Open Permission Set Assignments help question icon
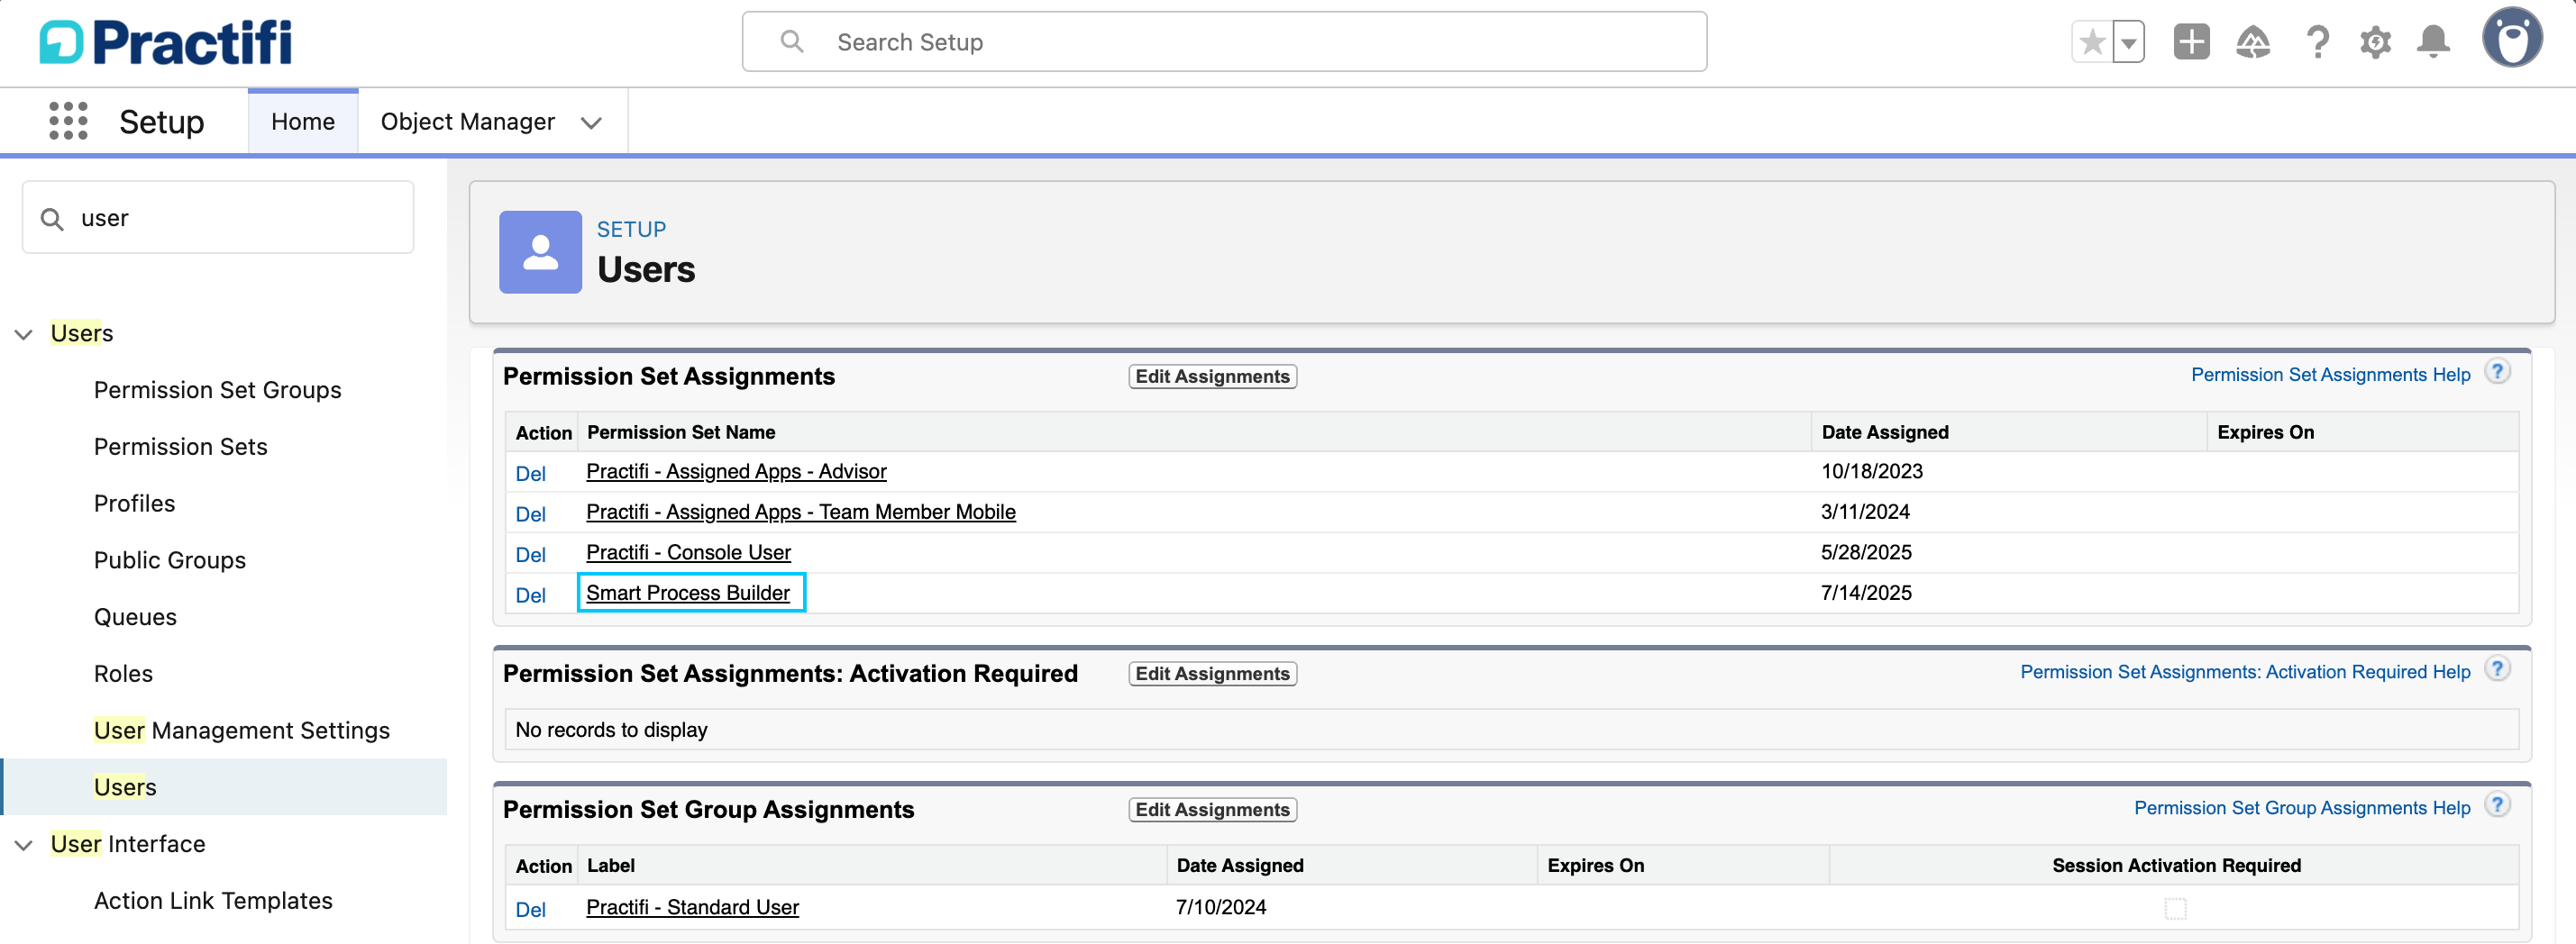 tap(2497, 373)
